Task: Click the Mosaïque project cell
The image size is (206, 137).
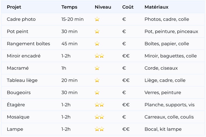Action: point(18,117)
